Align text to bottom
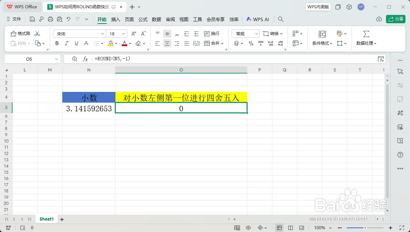410x232 pixels. [177, 34]
